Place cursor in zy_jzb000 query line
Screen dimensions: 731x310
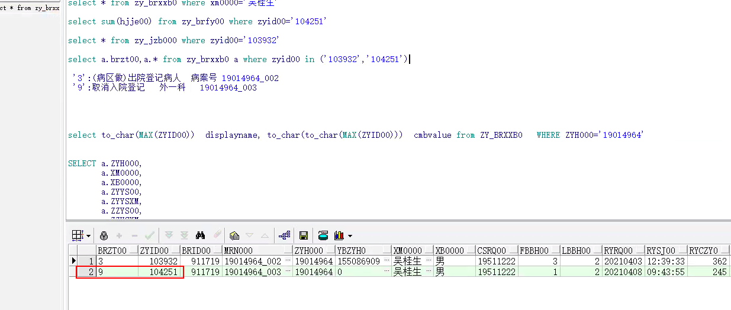pos(173,40)
